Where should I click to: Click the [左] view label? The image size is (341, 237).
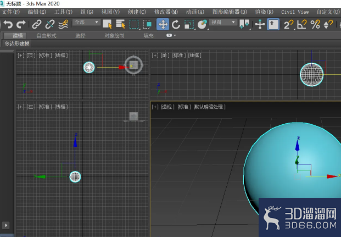click(x=31, y=107)
